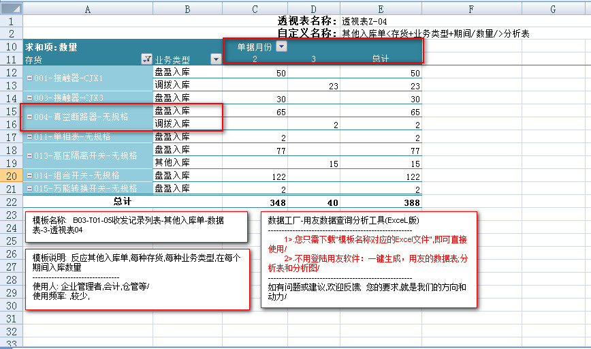Open the 业务类型 dropdown arrow
Viewport: 591px width, 349px height.
pos(216,59)
